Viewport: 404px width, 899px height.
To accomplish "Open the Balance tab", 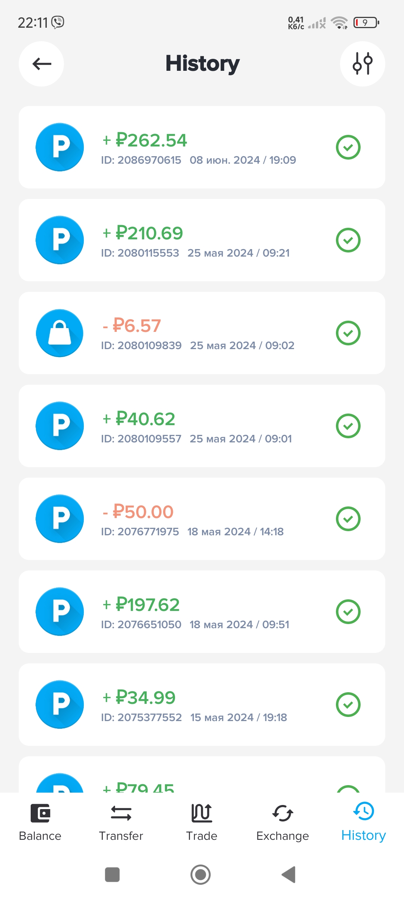I will 40,822.
